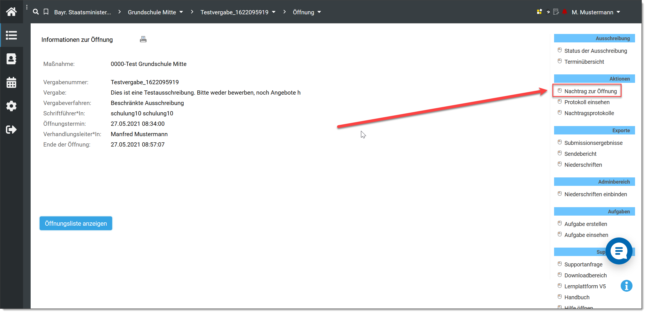The height and width of the screenshot is (313, 646).
Task: Click the logout arrow sidebar icon
Action: [x=11, y=130]
